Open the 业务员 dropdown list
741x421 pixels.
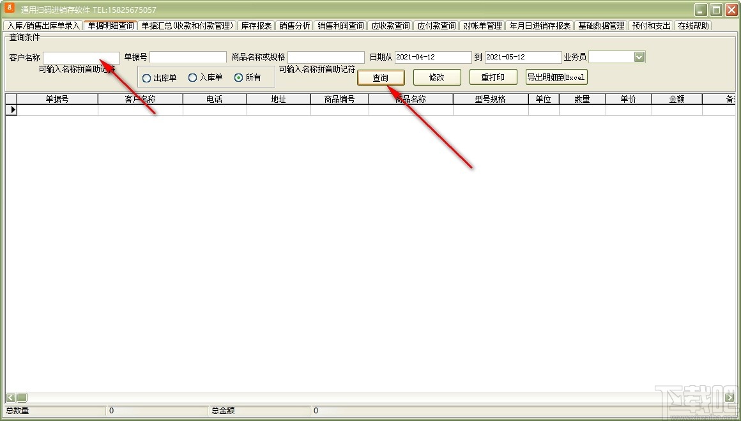coord(638,56)
